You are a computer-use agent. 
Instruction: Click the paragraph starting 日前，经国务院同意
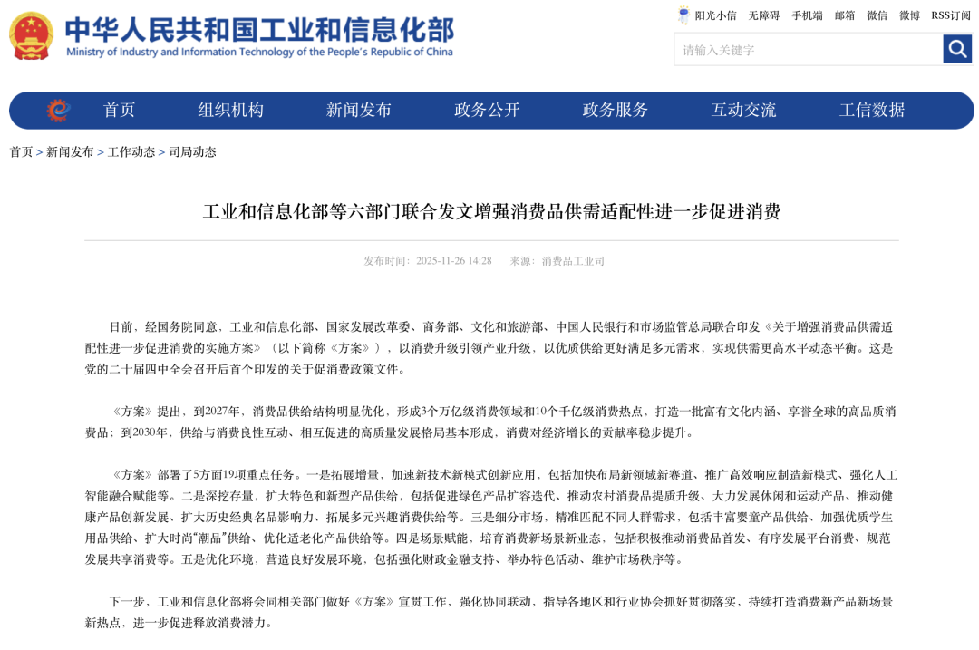click(x=490, y=348)
